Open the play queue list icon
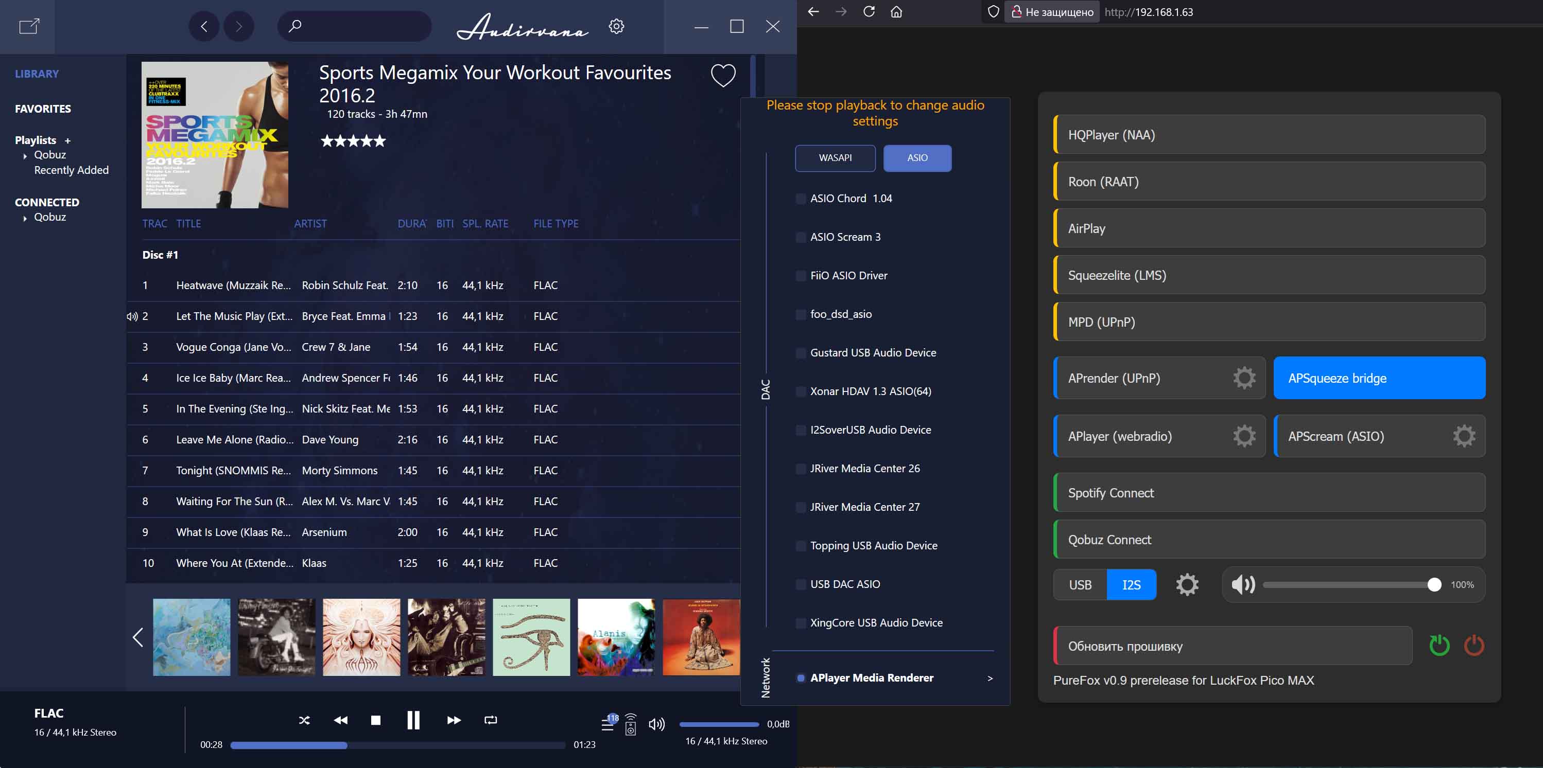 608,724
